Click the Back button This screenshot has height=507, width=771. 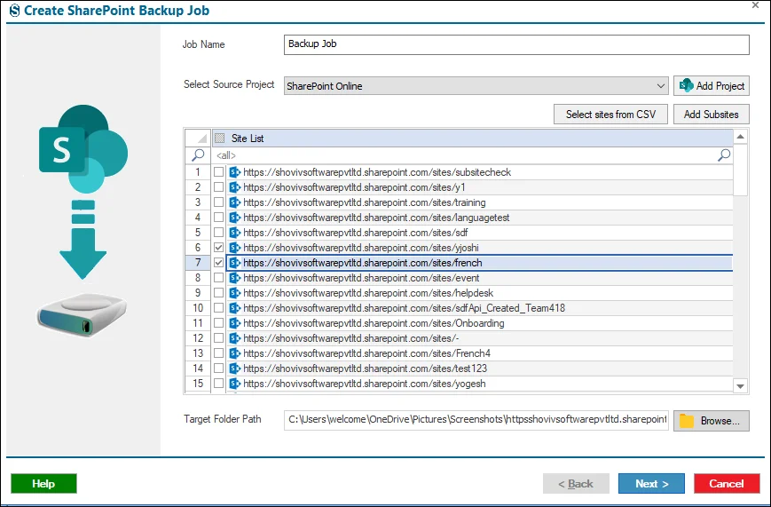coord(576,483)
